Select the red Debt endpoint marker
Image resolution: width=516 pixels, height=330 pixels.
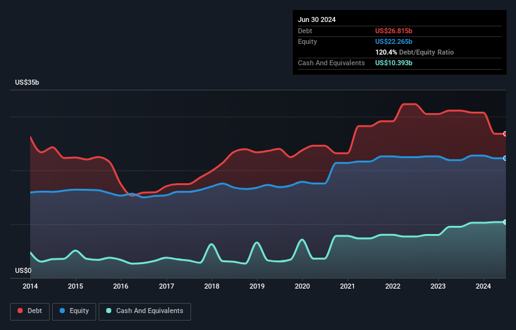click(505, 134)
